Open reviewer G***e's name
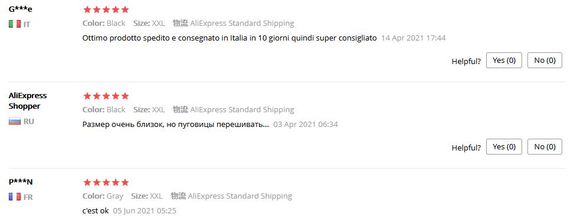Image resolution: width=577 pixels, height=221 pixels. [x=20, y=9]
